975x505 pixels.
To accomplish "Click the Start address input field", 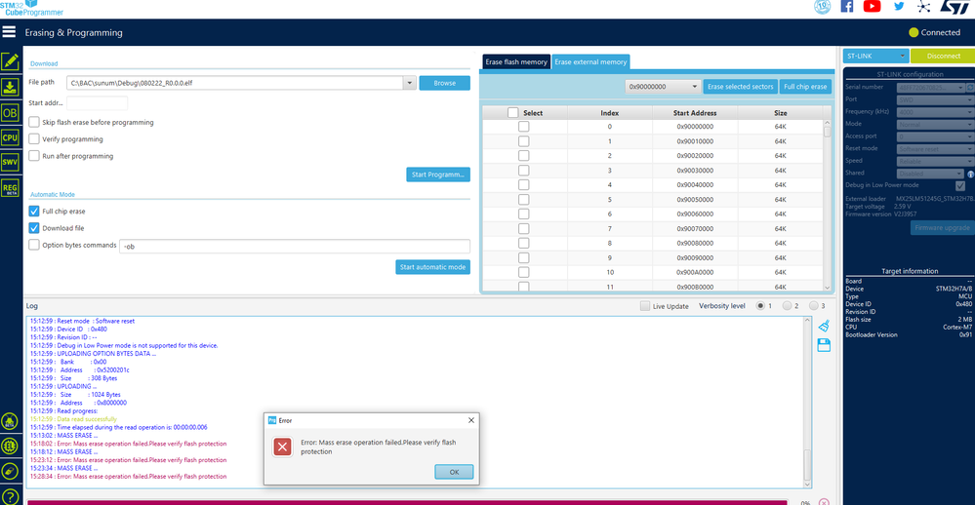I will (97, 102).
